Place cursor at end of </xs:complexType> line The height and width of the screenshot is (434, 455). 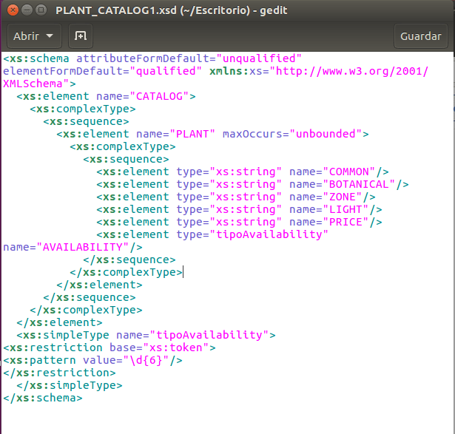coord(183,272)
